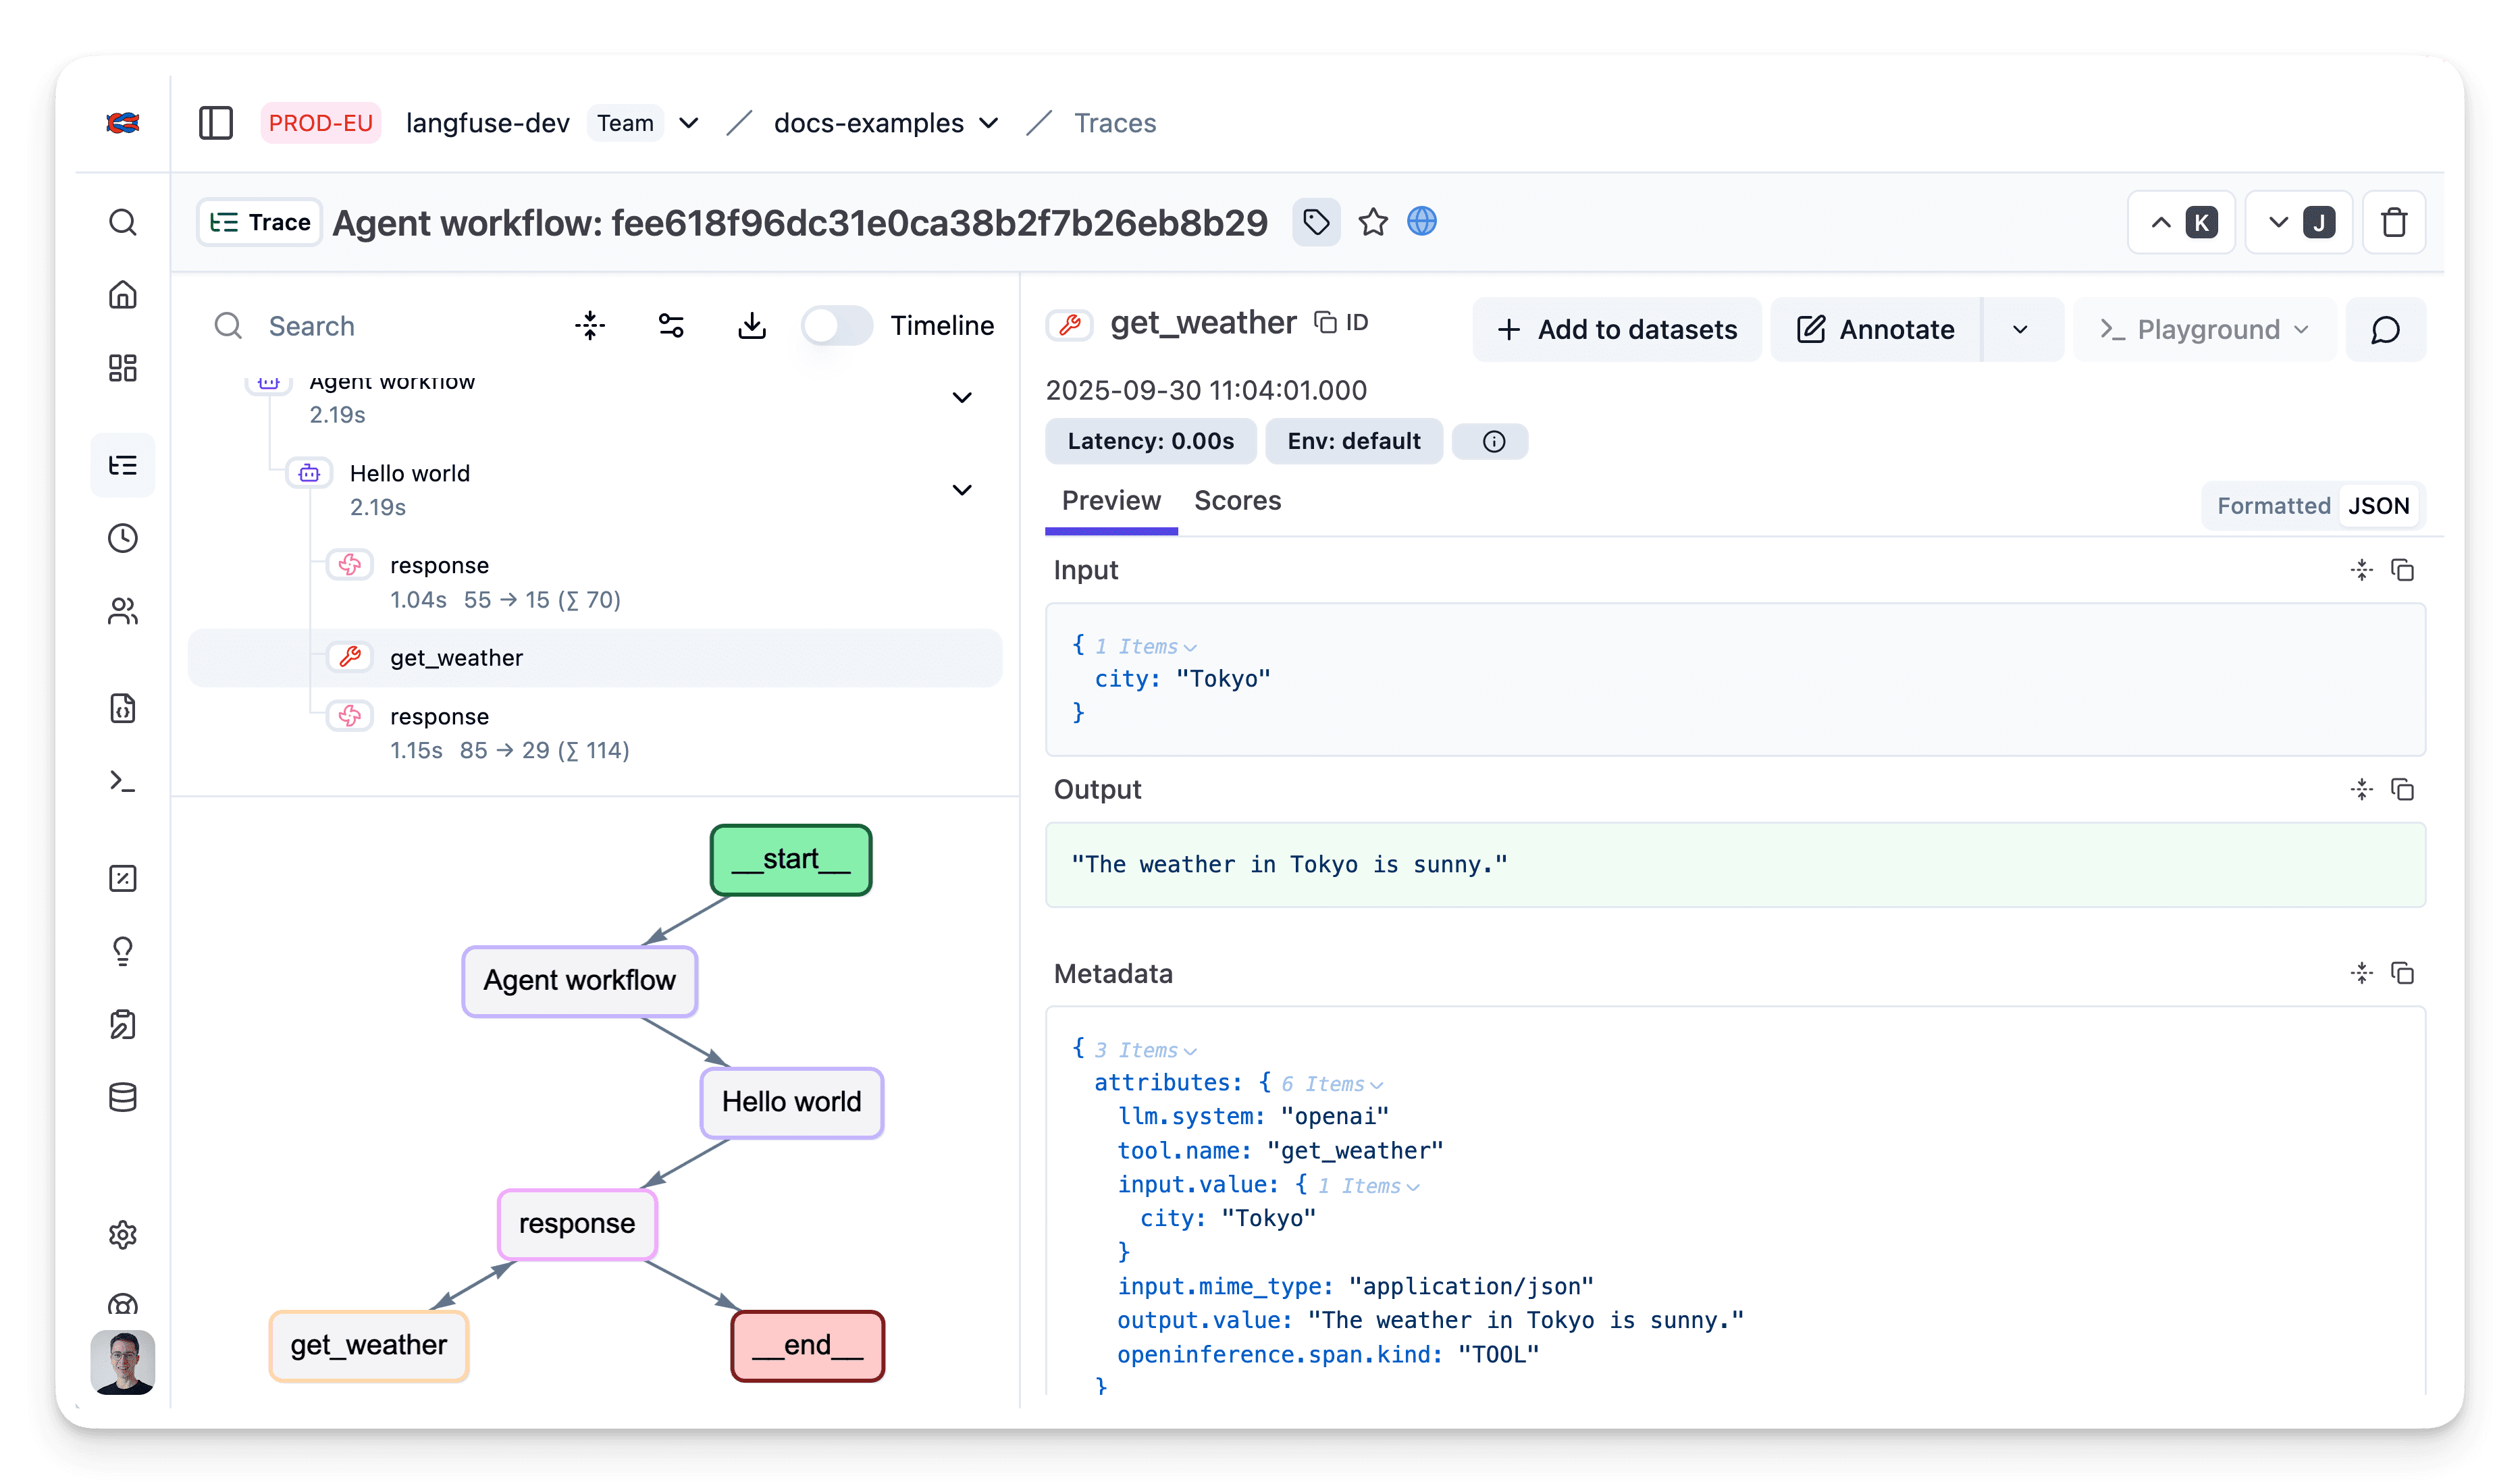
Task: Click the Langfuse logo icon
Action: pos(123,123)
